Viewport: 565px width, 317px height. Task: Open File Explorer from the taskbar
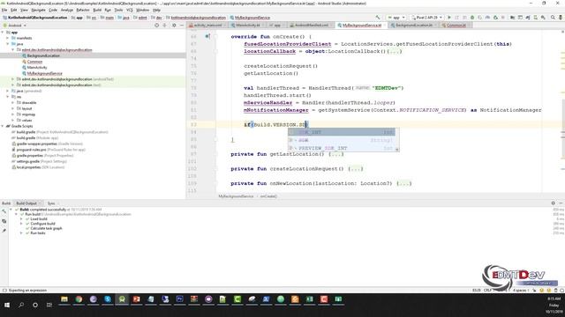tap(64, 299)
